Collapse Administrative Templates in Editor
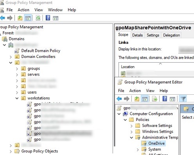 coord(131,137)
